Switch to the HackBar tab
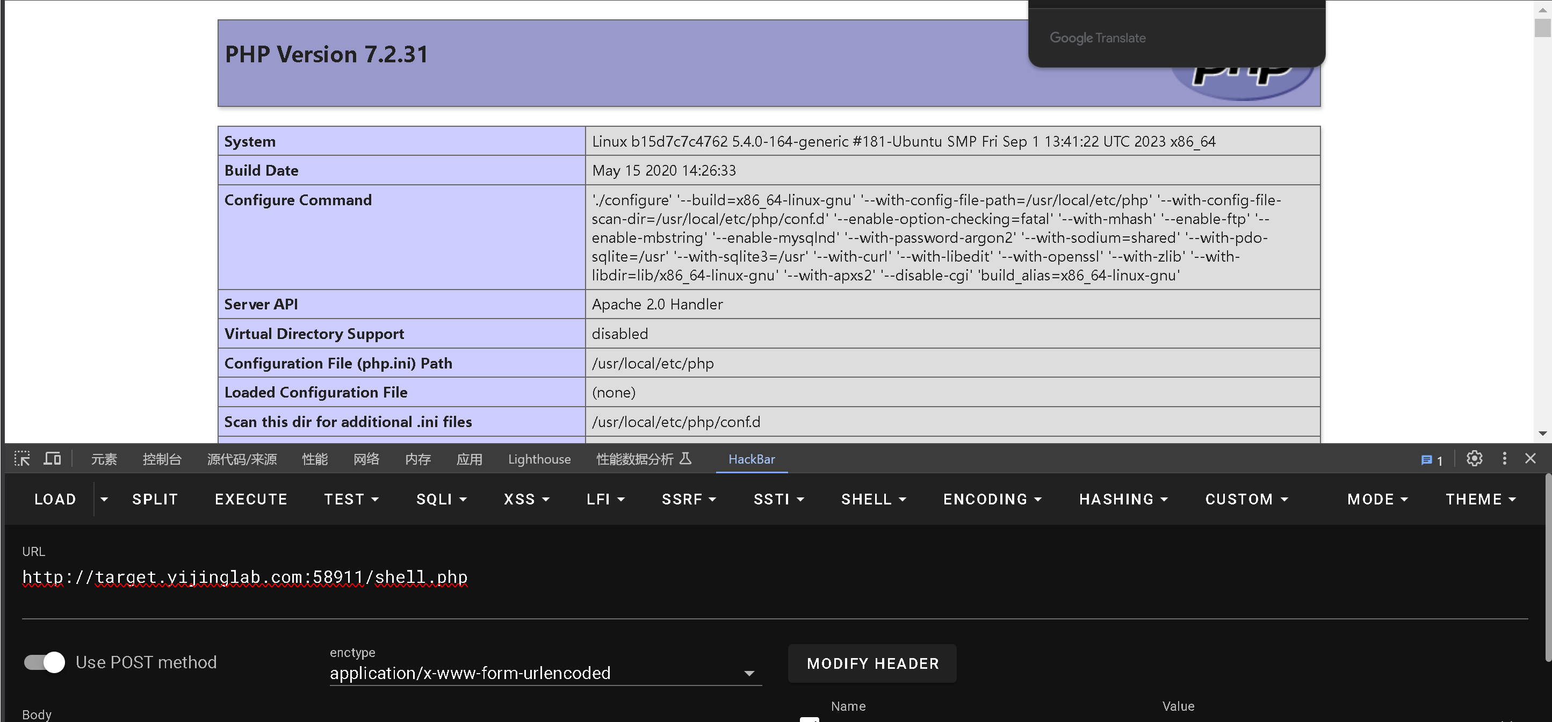This screenshot has width=1552, height=722. point(752,459)
